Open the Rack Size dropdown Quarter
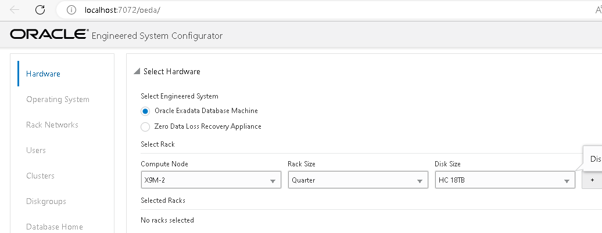The image size is (602, 233). [x=358, y=180]
